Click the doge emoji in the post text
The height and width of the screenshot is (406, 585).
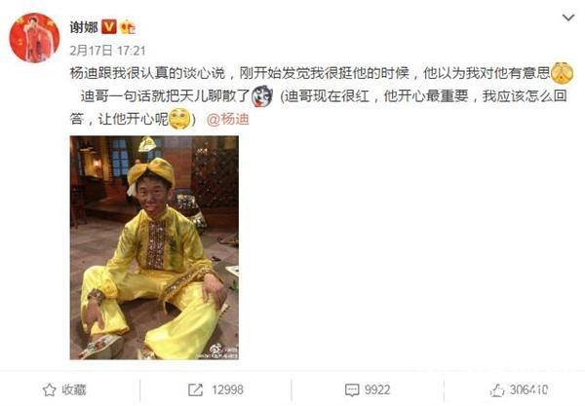pyautogui.click(x=262, y=96)
